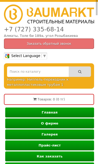The width and height of the screenshot is (98, 164).
Task: View the Прайс-лист page
Action: 50,145
